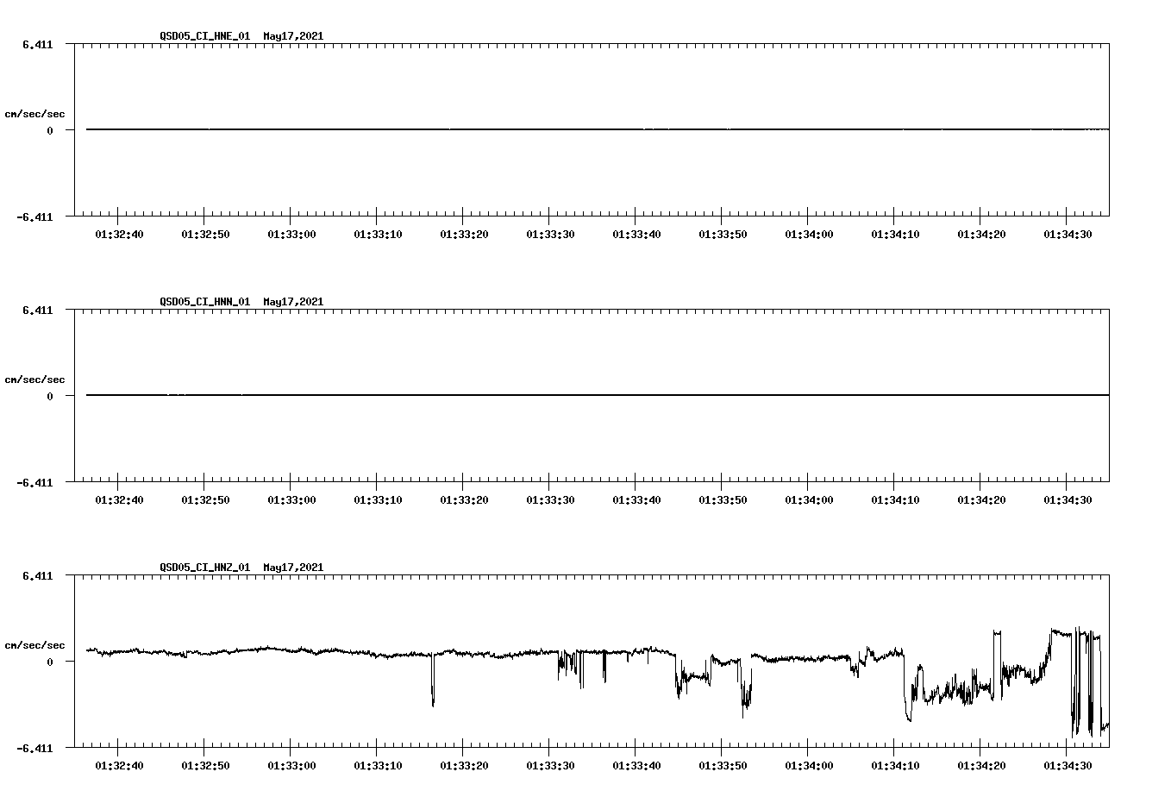Click the 6.411 amplitude label on HNN plot
This screenshot has height=797, width=1171.
point(38,311)
